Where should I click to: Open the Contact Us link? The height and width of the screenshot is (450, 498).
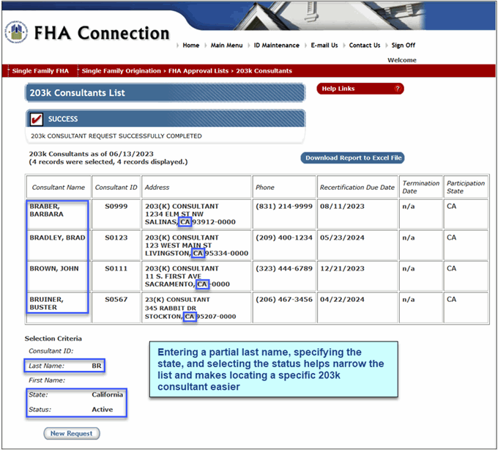point(365,45)
